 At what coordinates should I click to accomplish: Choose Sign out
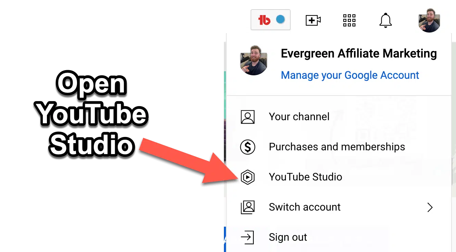339,237
